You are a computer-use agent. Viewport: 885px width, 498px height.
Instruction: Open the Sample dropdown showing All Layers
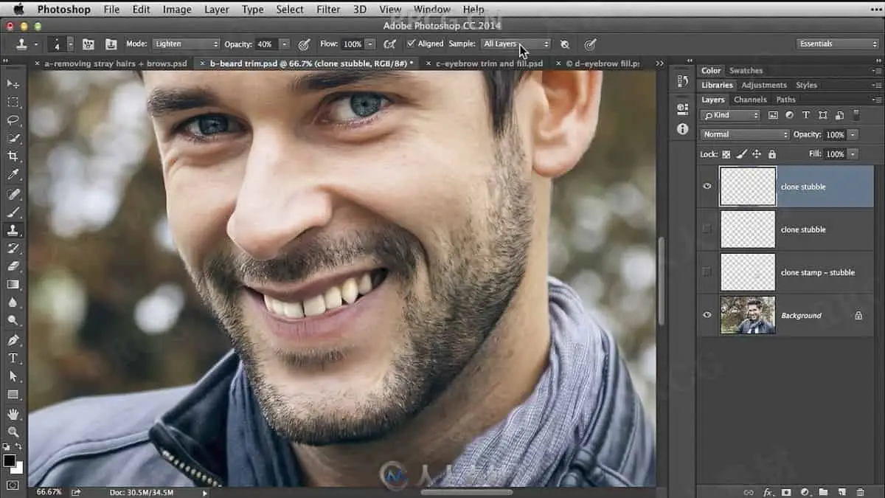(516, 44)
